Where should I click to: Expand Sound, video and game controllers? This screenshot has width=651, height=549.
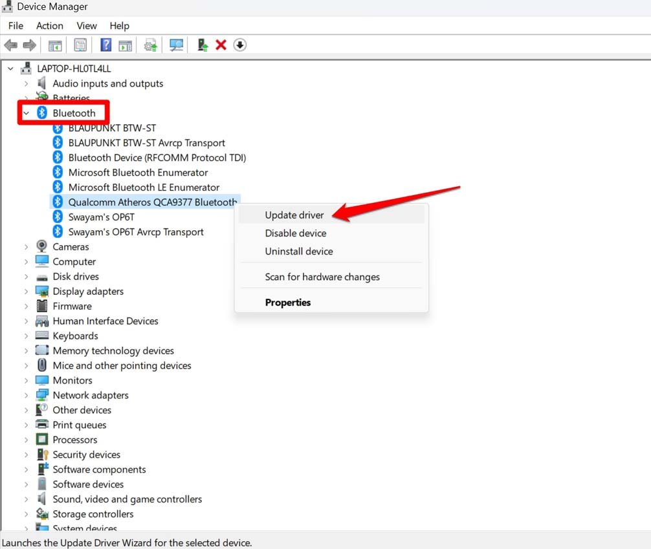click(x=27, y=499)
